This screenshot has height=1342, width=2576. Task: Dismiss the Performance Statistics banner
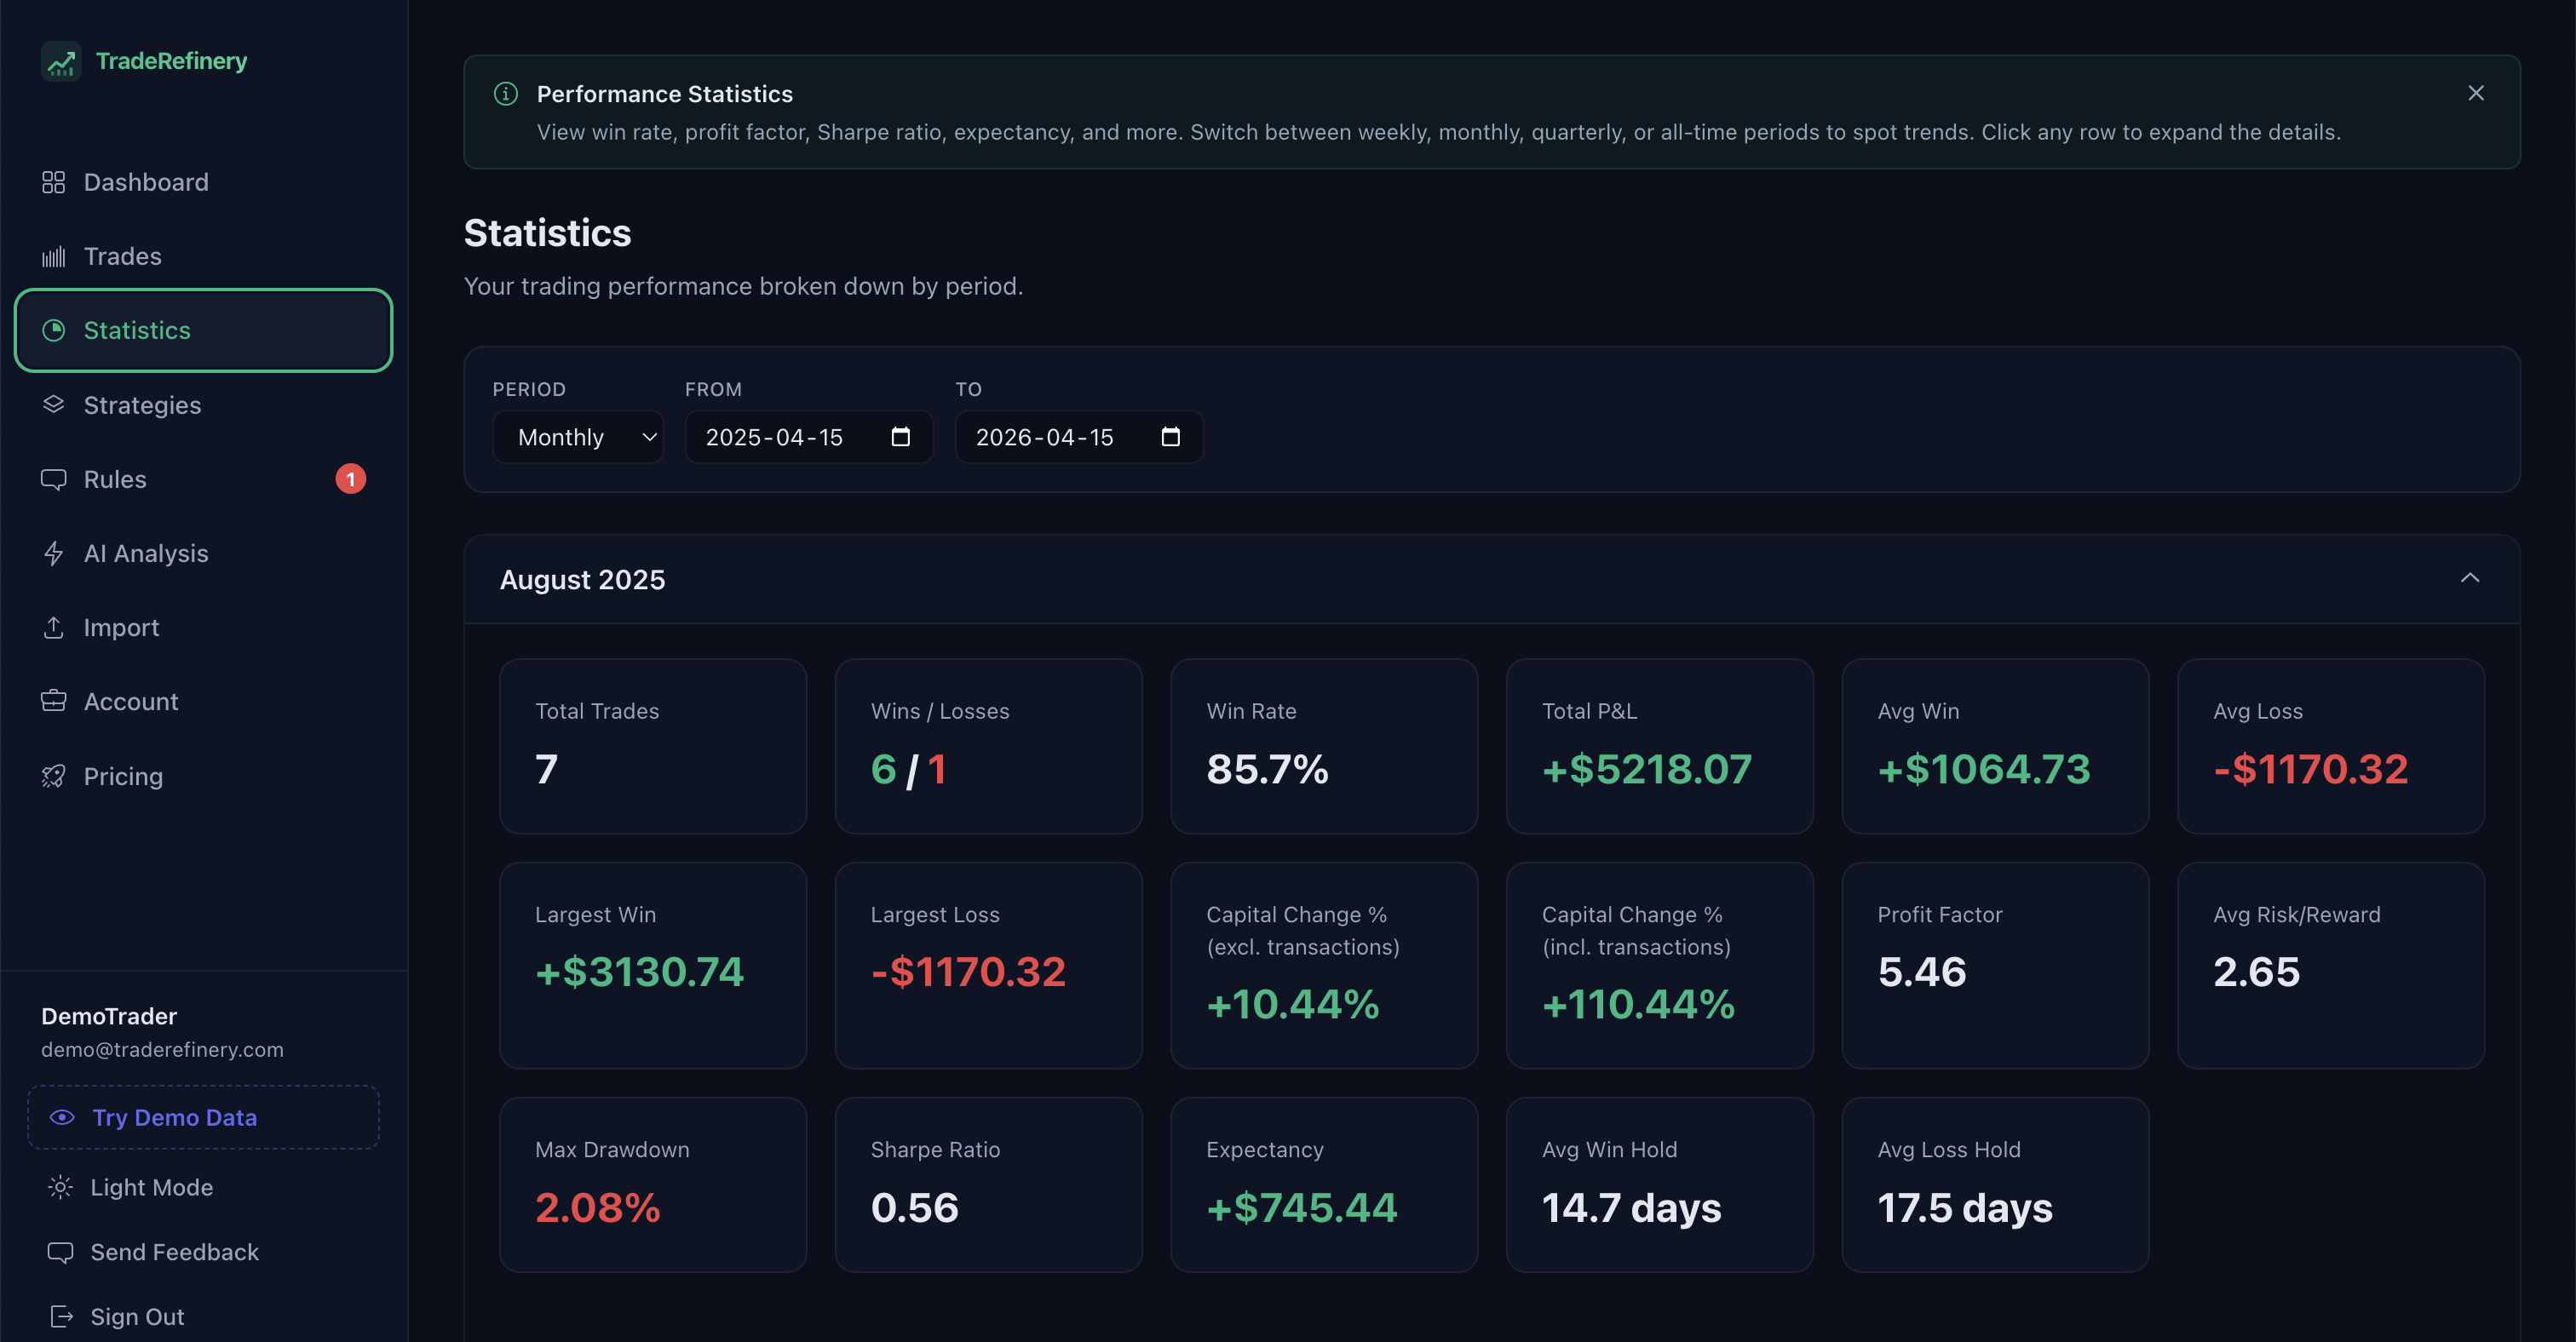(2476, 93)
